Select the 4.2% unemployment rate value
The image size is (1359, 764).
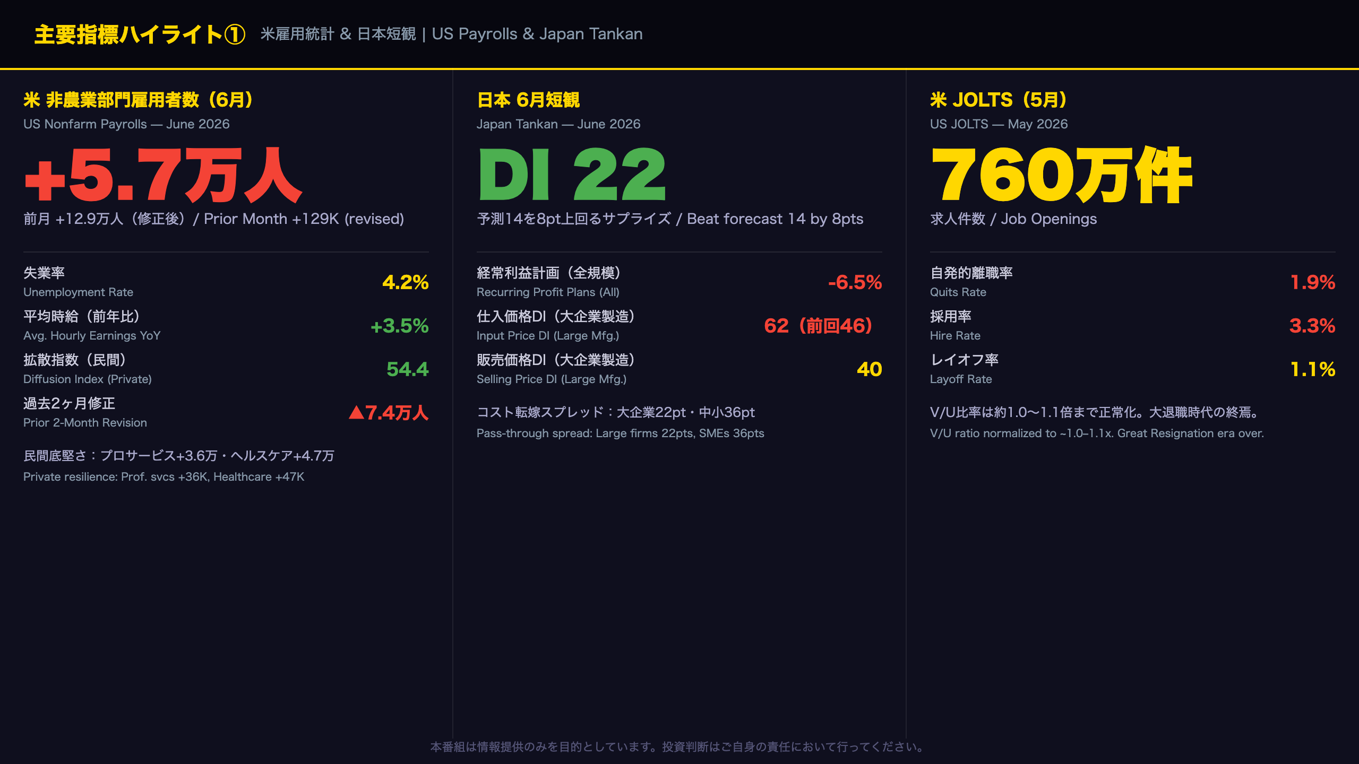click(x=406, y=282)
